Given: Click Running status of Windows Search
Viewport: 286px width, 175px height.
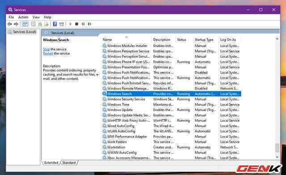Looking at the screenshot, I should [x=183, y=94].
